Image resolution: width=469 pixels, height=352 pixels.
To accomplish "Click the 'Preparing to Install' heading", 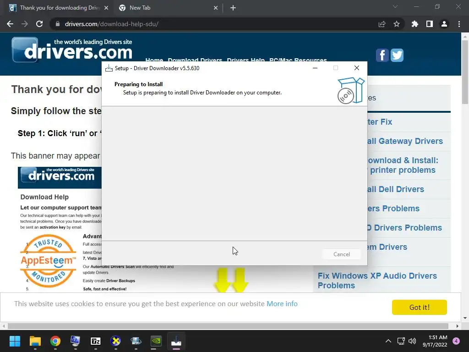I will (138, 84).
